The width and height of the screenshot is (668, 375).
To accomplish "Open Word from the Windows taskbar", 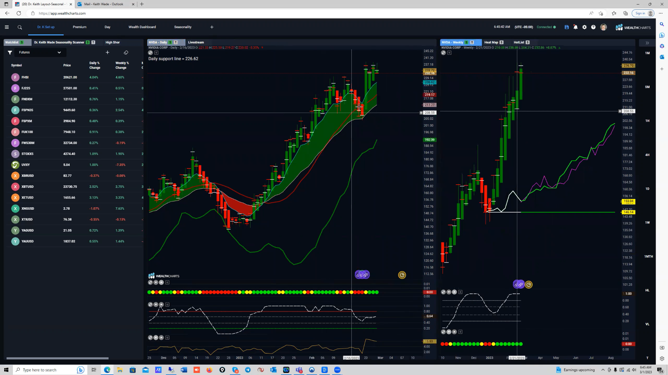I will point(184,370).
